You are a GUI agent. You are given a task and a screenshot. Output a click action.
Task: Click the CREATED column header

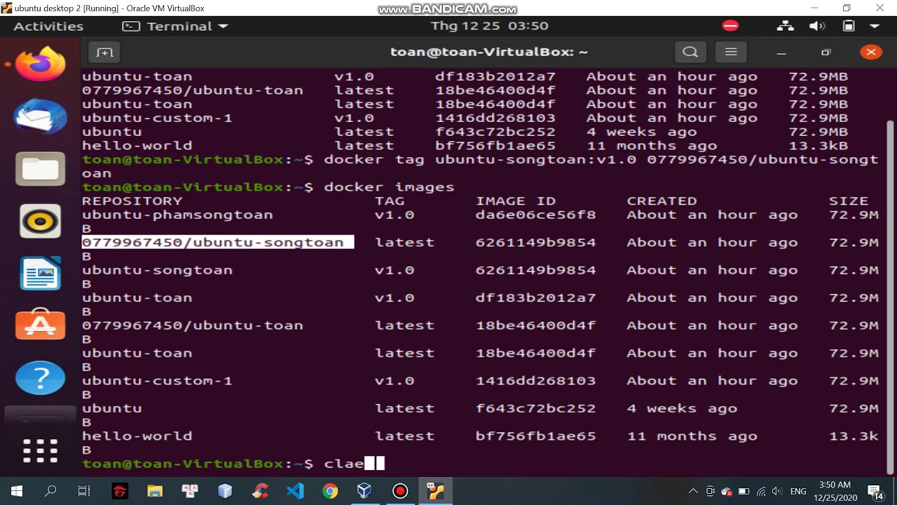[x=662, y=201]
